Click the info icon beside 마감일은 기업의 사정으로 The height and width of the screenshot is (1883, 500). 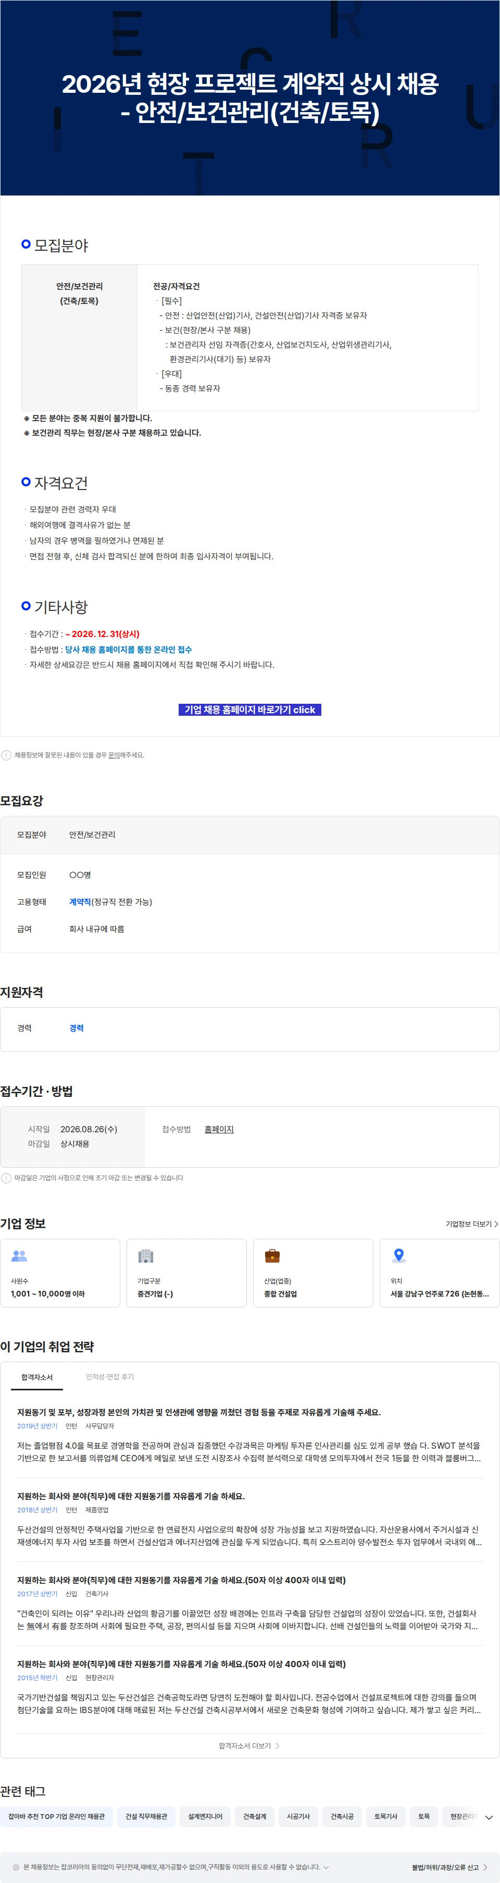coord(7,1178)
